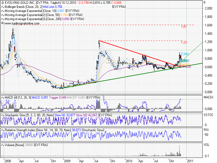Click the 1,61 resistance level label
The width and height of the screenshot is (217, 163).
[x=184, y=27]
